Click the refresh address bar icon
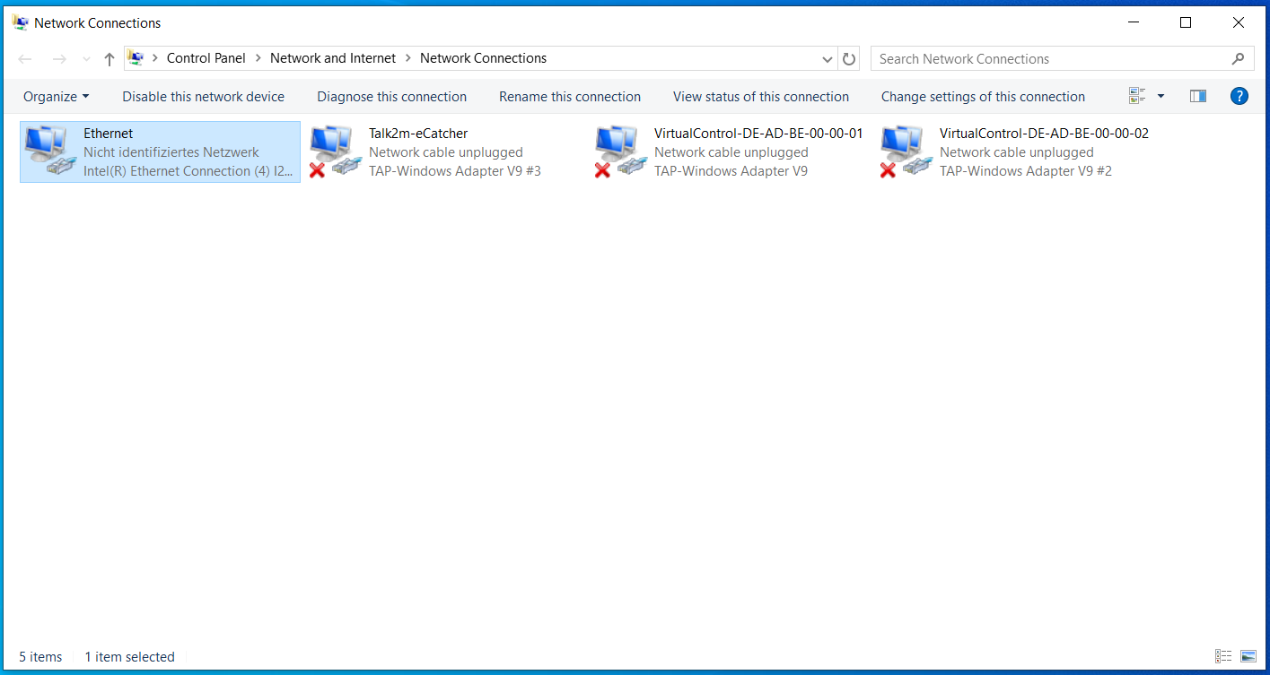1270x675 pixels. point(848,59)
